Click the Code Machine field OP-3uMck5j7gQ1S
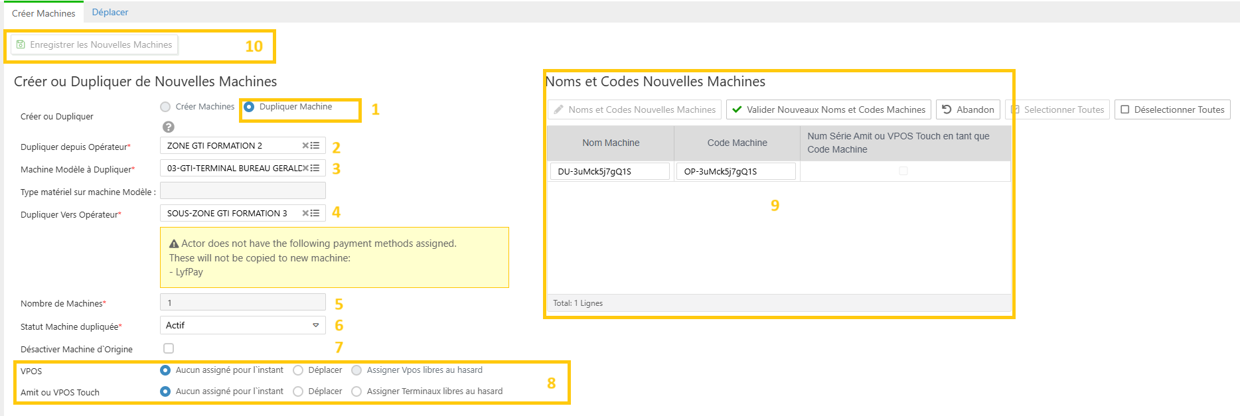The width and height of the screenshot is (1240, 416). click(736, 171)
